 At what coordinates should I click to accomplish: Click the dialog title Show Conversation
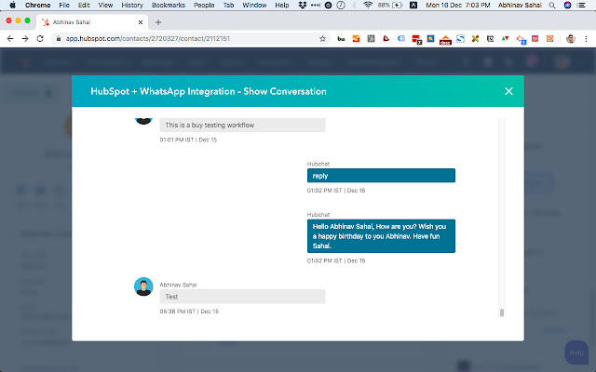[209, 91]
